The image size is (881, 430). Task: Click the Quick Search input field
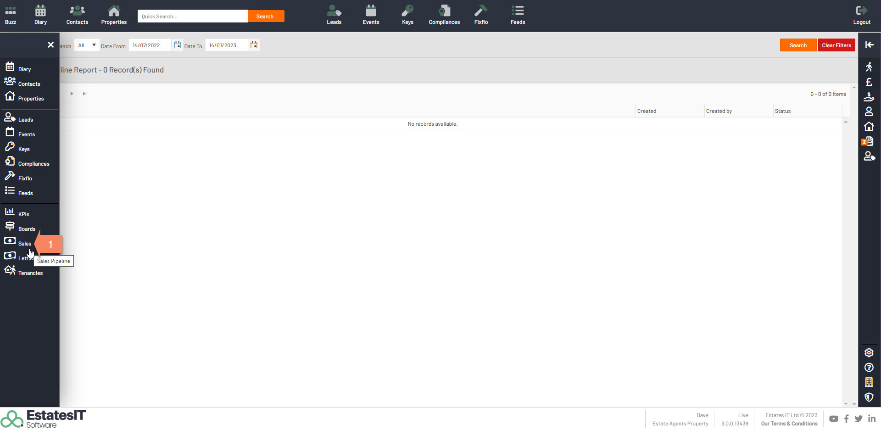[192, 17]
